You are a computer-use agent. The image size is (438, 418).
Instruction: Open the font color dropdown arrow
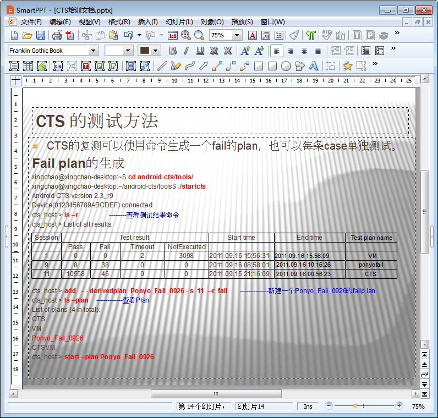click(x=156, y=51)
